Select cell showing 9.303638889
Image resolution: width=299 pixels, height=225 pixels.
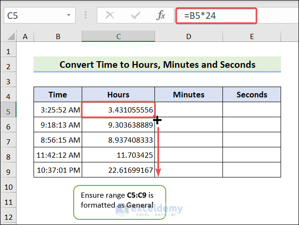click(x=118, y=125)
